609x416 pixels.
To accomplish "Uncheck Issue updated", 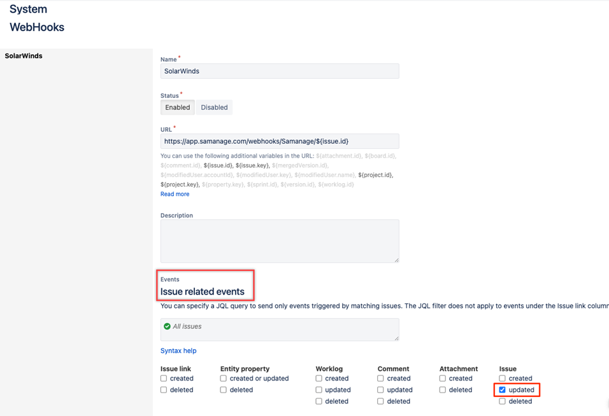I will pyautogui.click(x=503, y=390).
